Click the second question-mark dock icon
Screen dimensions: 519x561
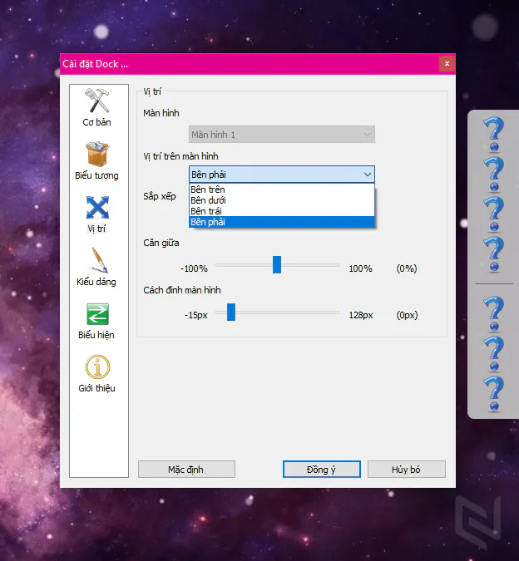pos(494,175)
